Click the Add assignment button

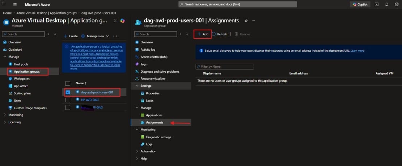click(x=203, y=34)
